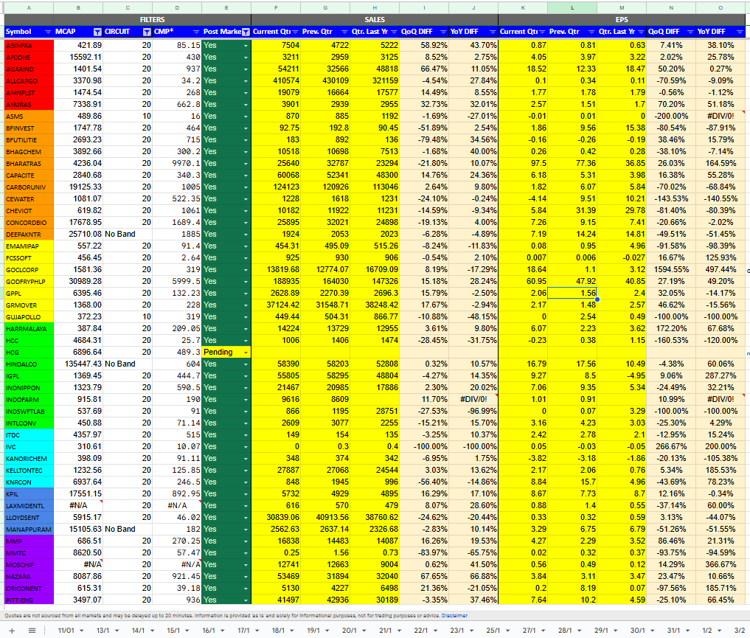The width and height of the screenshot is (750, 638).
Task: Open EPS Current Qtr filter icon
Action: (x=543, y=32)
